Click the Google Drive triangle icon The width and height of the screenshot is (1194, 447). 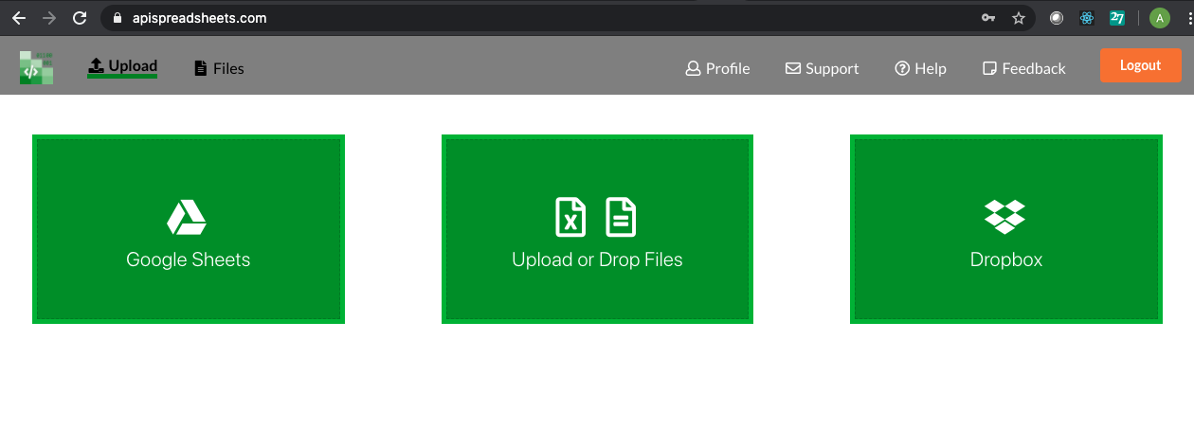(187, 217)
